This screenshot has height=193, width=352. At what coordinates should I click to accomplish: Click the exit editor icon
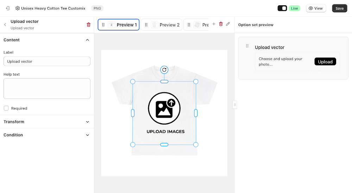(8, 8)
